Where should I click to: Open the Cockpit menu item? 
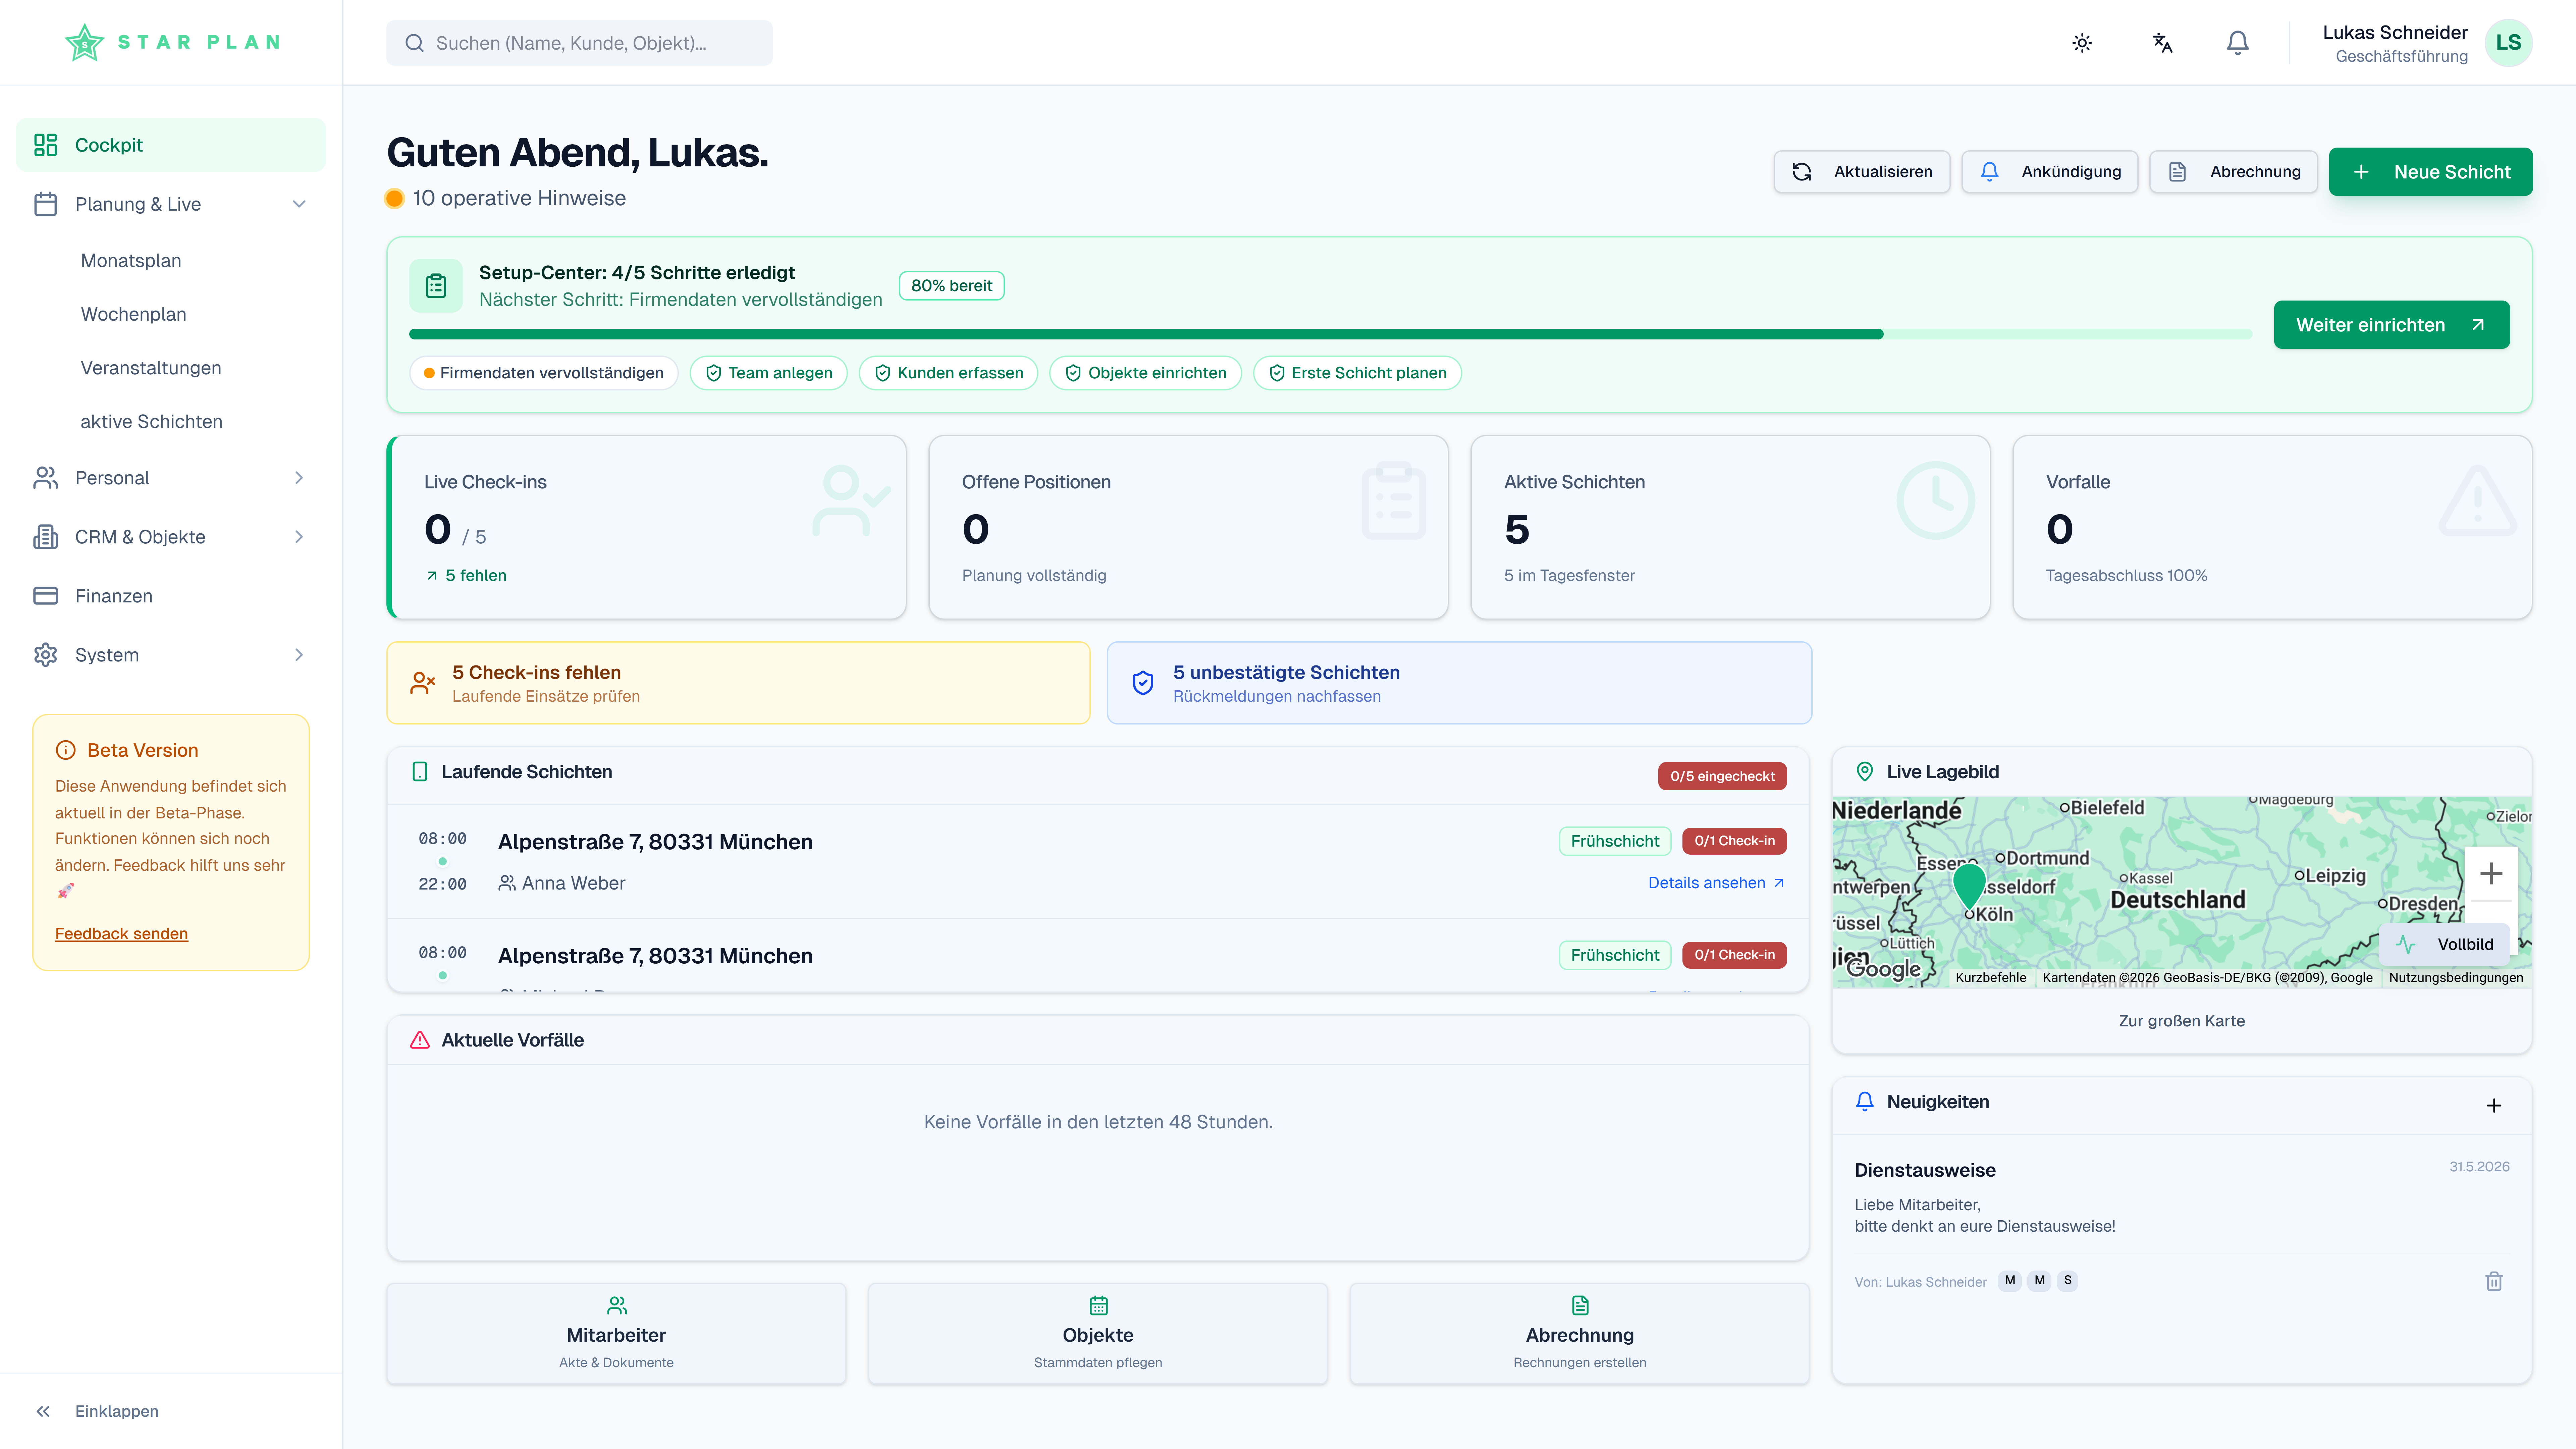(x=171, y=145)
